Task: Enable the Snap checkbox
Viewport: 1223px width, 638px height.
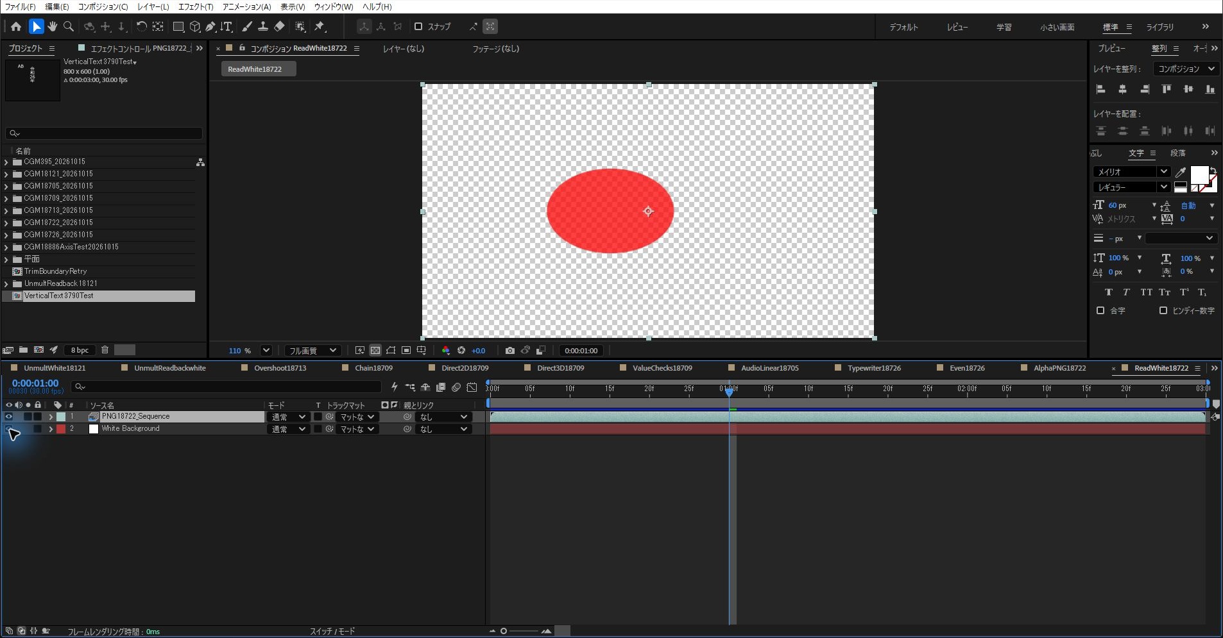Action: tap(418, 26)
